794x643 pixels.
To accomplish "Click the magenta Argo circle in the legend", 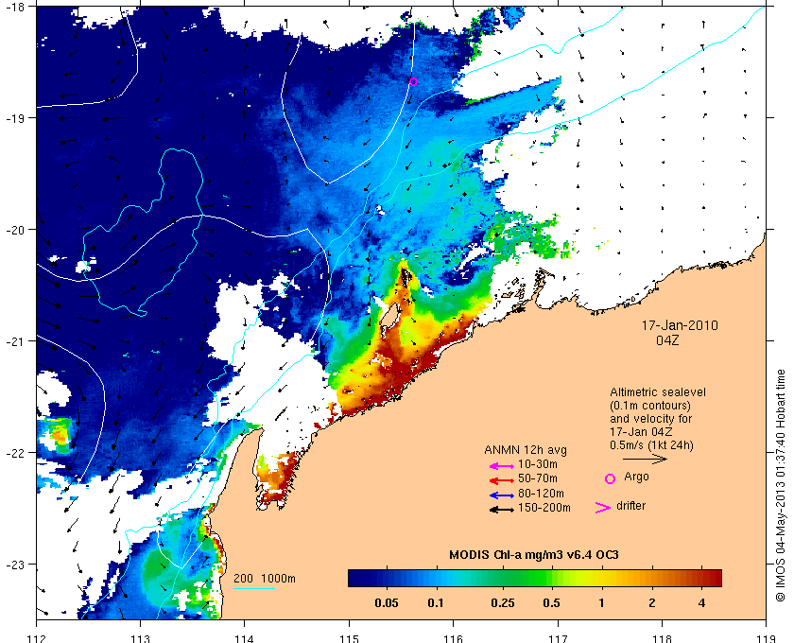I will click(x=611, y=478).
